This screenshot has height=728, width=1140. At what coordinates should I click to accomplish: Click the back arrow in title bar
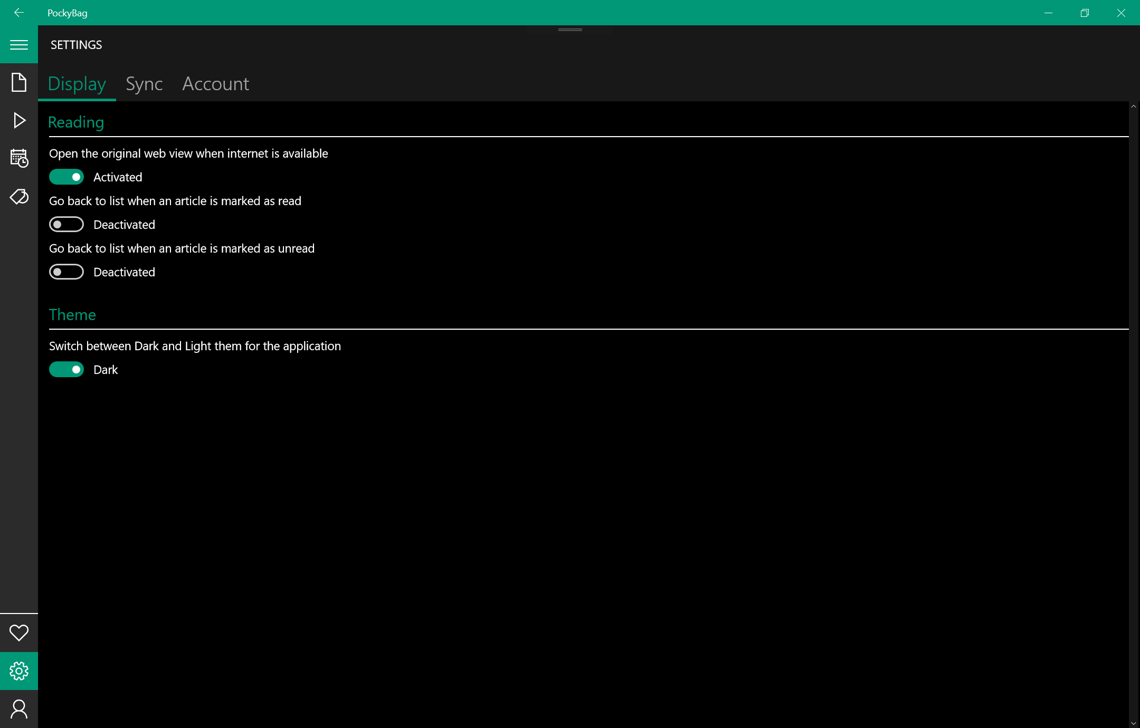tap(19, 13)
